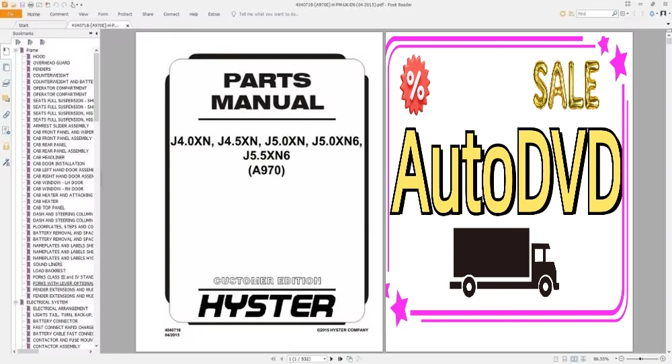Open the Comment ribbon tab

click(x=59, y=14)
